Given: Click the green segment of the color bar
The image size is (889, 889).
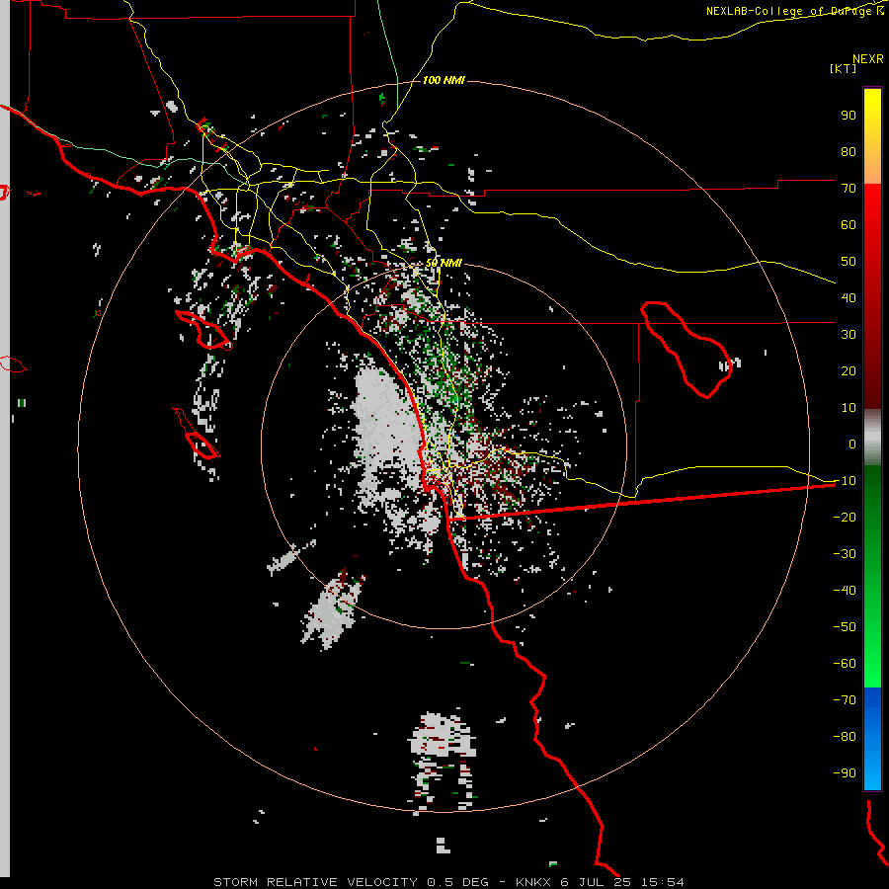Looking at the screenshot, I should coord(872,577).
